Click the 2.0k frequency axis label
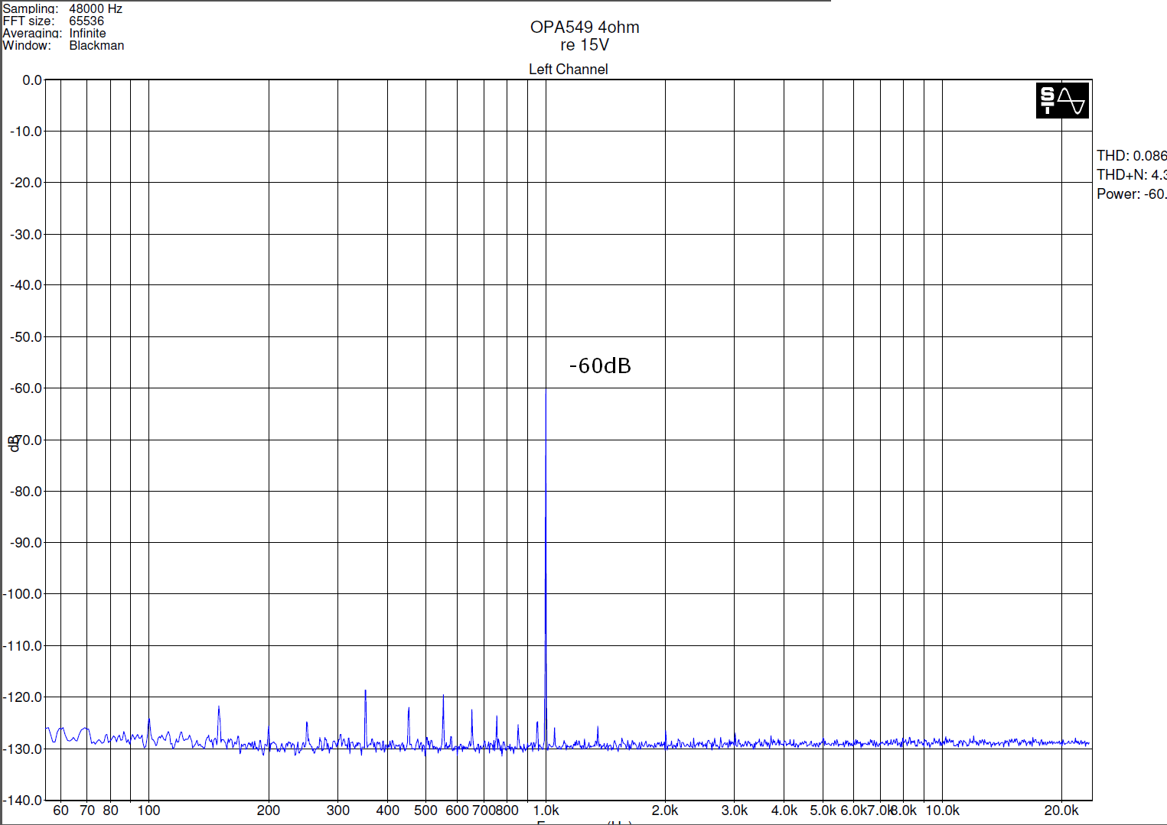Image resolution: width=1167 pixels, height=825 pixels. click(665, 810)
